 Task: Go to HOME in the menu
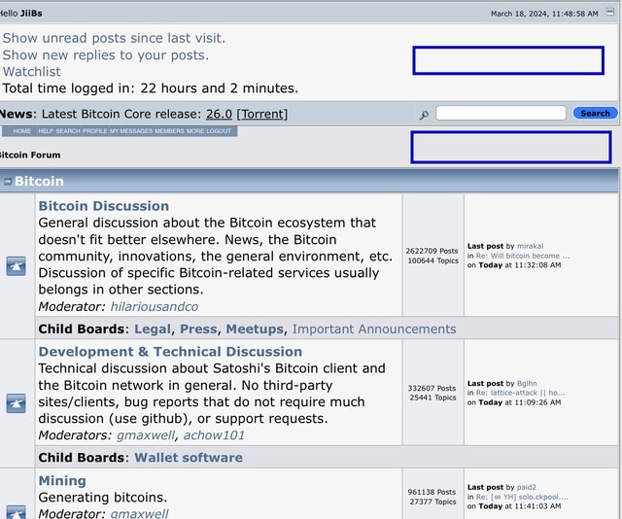(x=21, y=131)
